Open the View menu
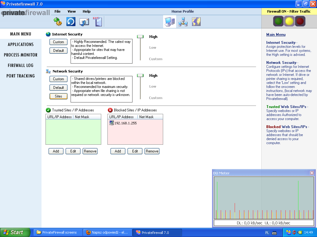317x237 pixels. (x=72, y=11)
